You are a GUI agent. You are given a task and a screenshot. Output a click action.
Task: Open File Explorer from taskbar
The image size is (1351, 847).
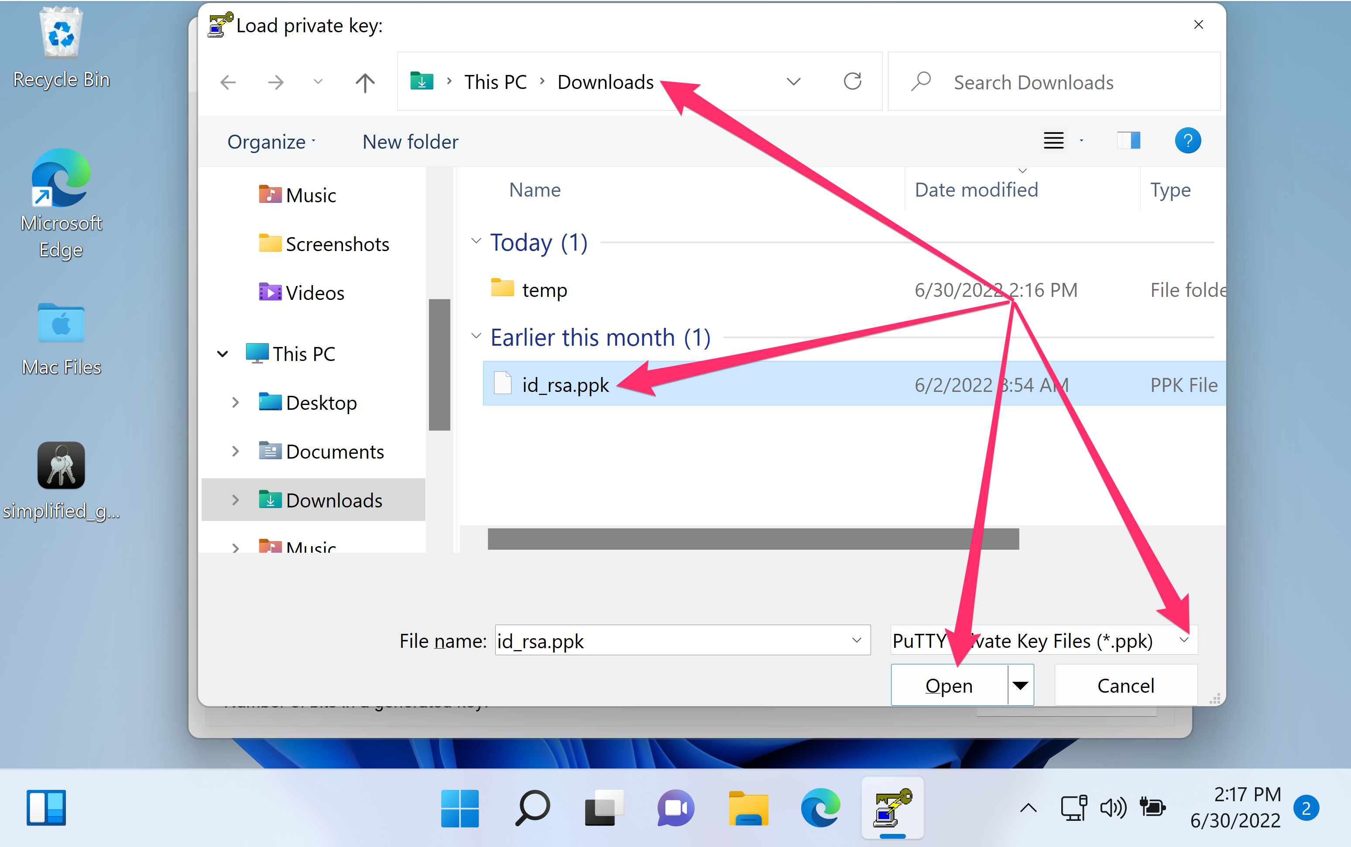coord(748,808)
